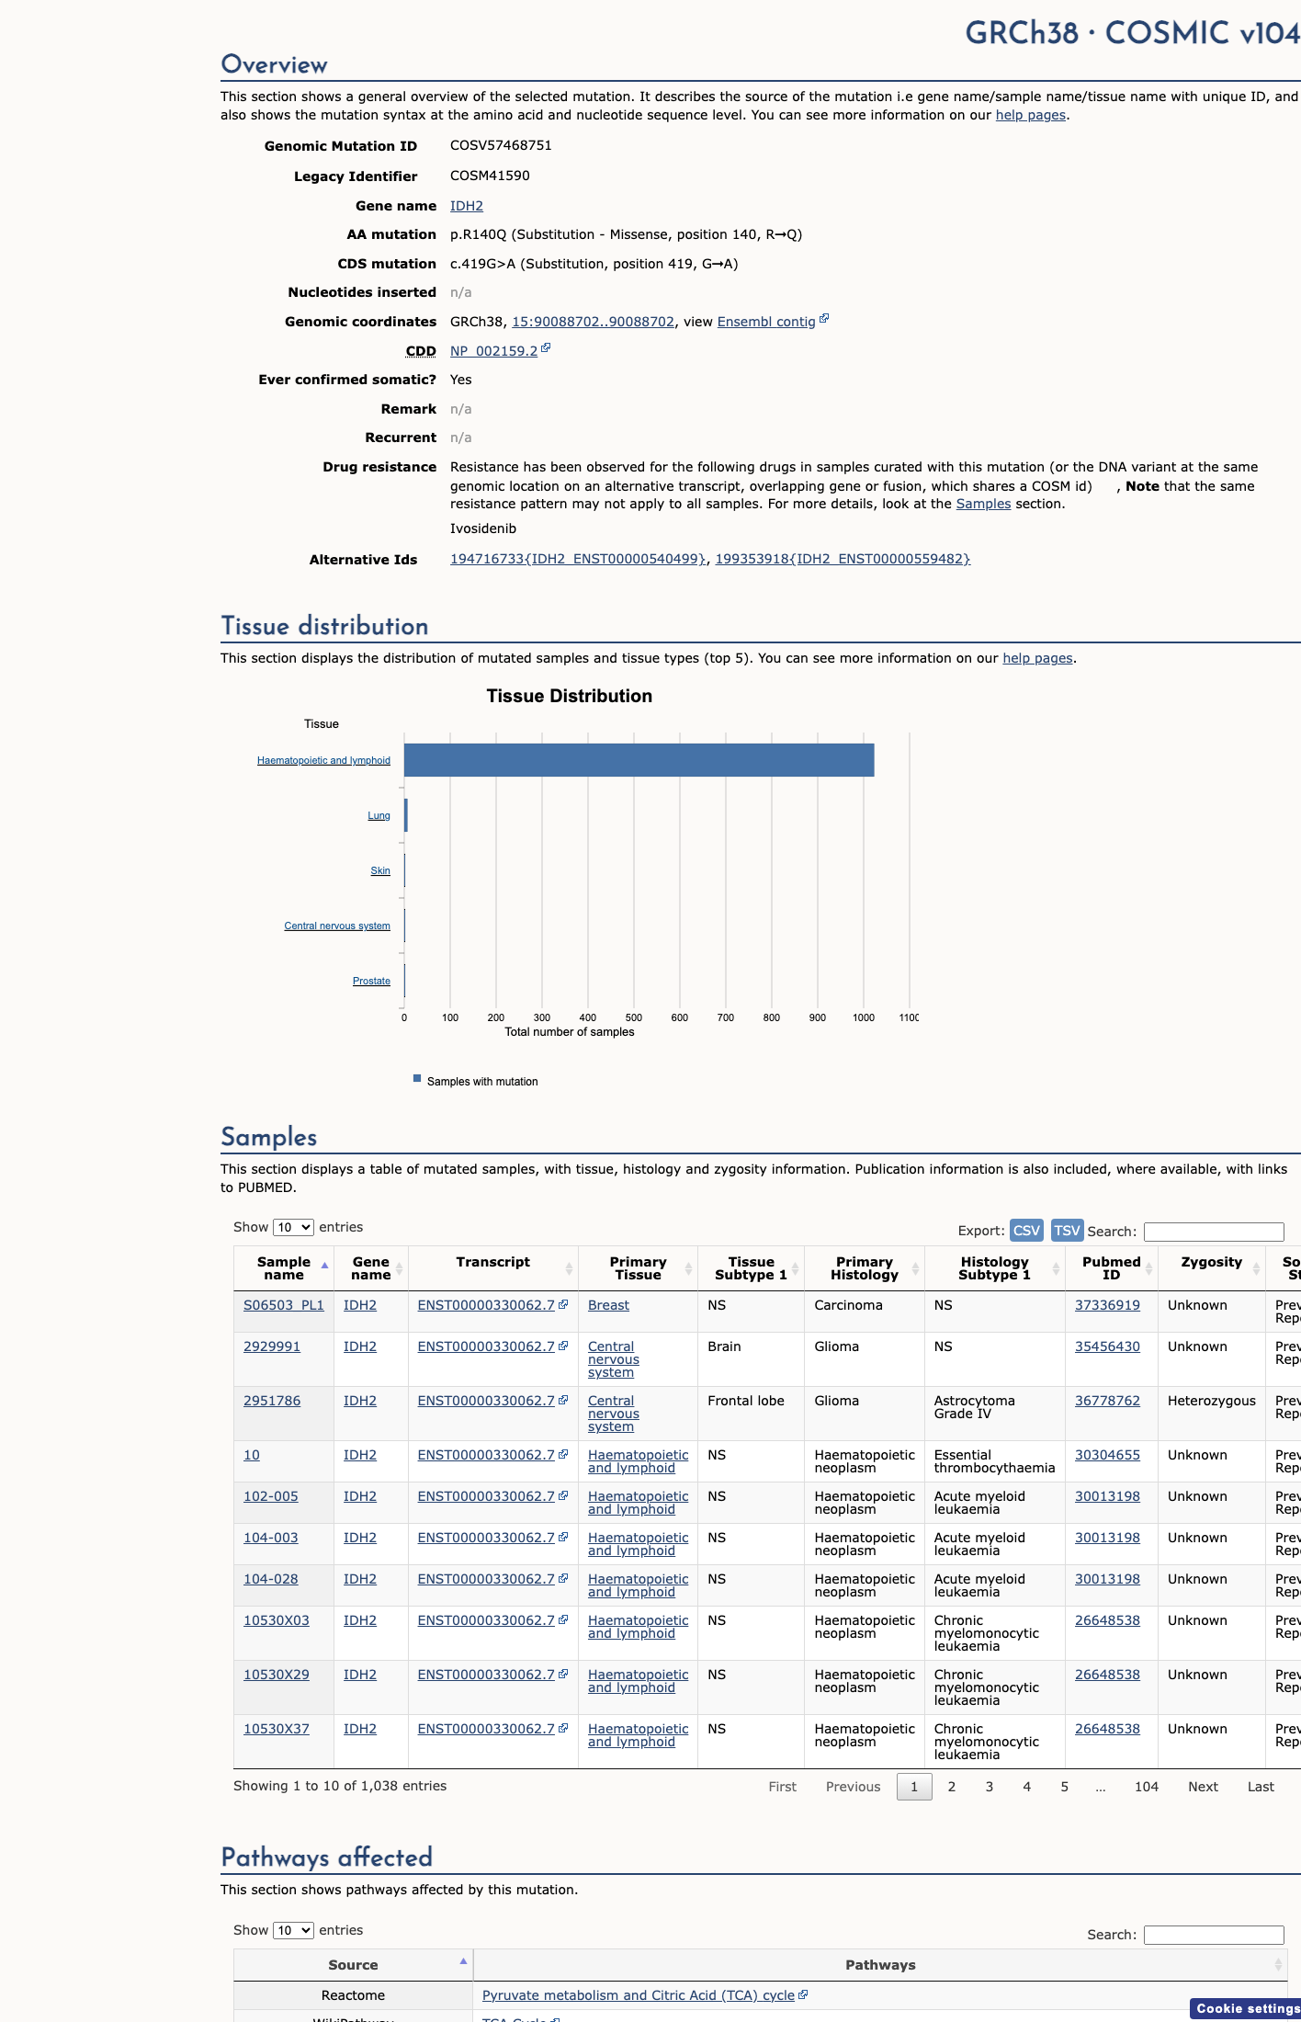Open transcript external icon in 10530X37 row

coord(563,1728)
